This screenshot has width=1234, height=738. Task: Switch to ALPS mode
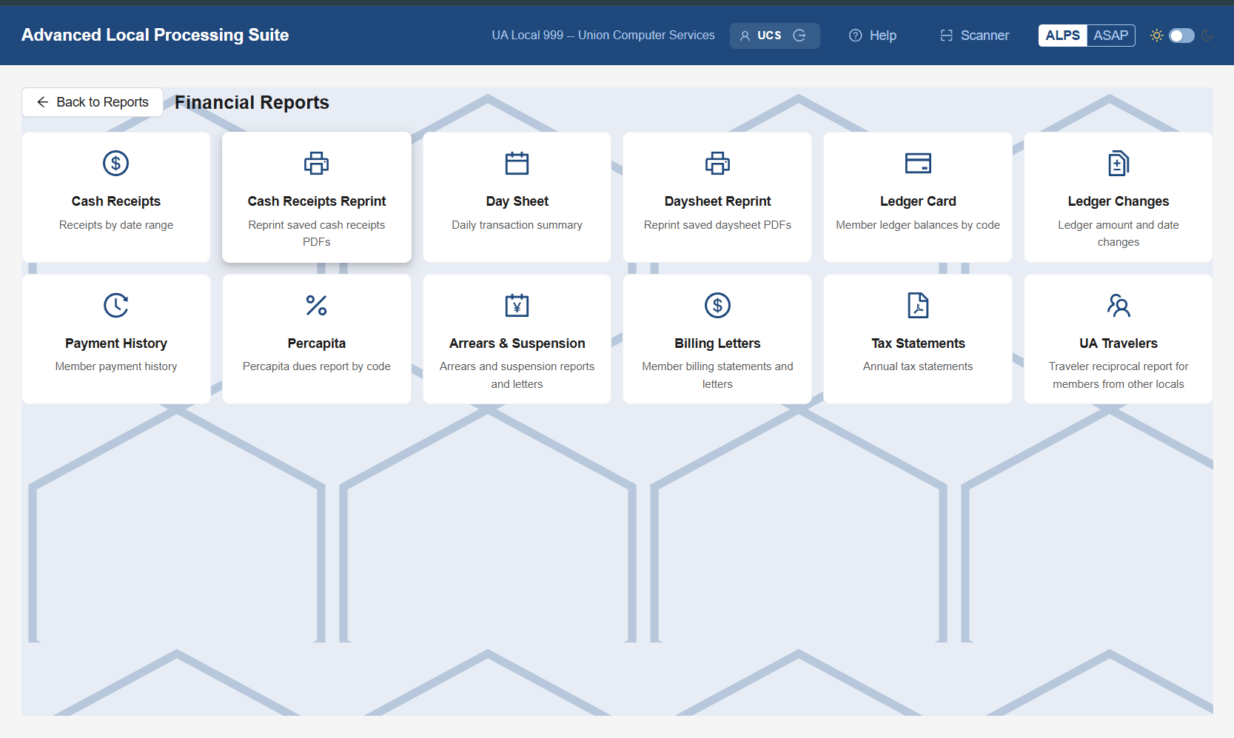(x=1063, y=36)
